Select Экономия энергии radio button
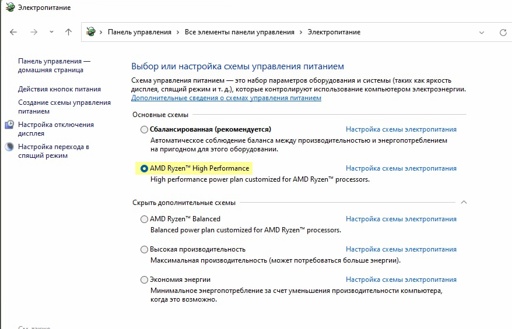Screen dimensions: 512x329 click(144, 280)
